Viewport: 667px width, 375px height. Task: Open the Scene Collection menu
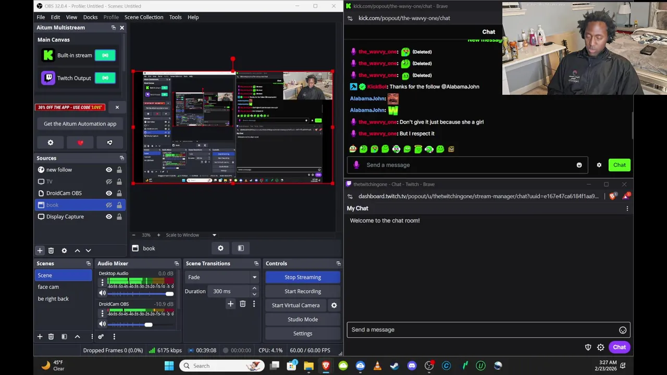click(x=144, y=17)
